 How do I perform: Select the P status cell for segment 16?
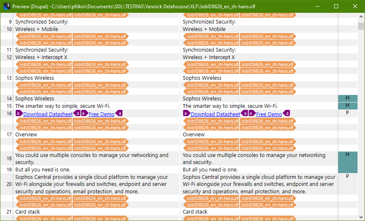348,113
